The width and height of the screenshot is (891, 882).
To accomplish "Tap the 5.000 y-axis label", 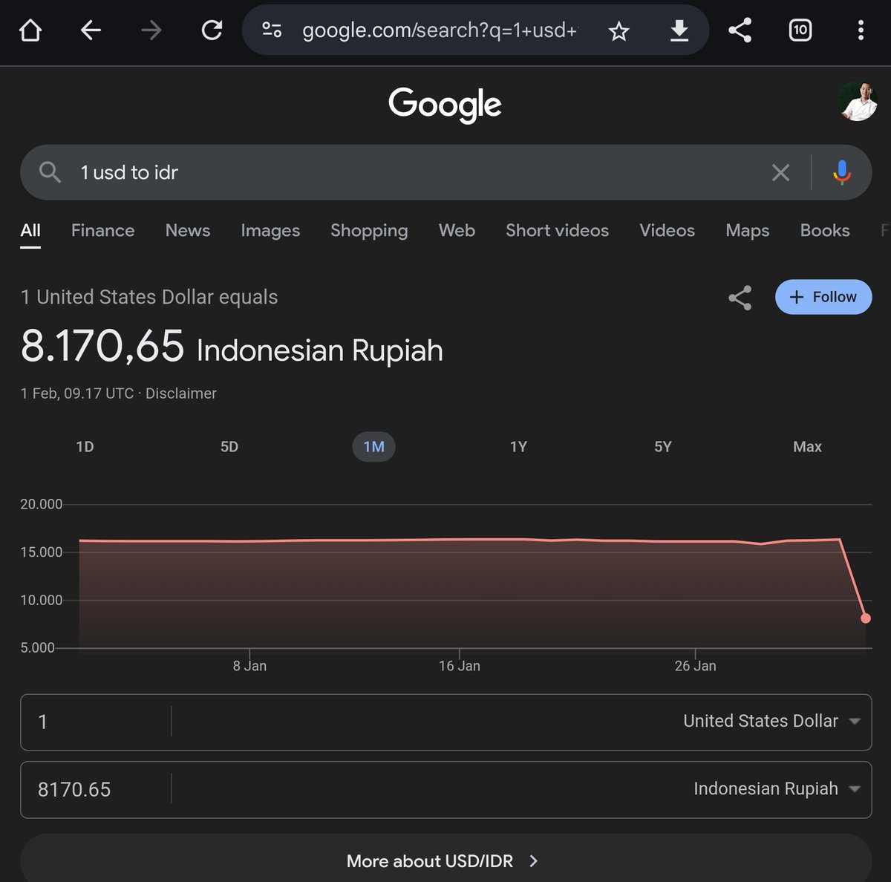I will click(38, 648).
